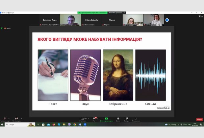Open Настройки просмотра dropdown at top

116,12
